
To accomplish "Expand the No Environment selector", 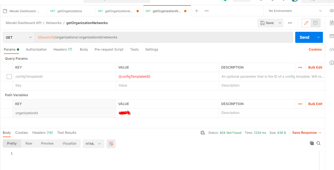I will click(x=296, y=11).
